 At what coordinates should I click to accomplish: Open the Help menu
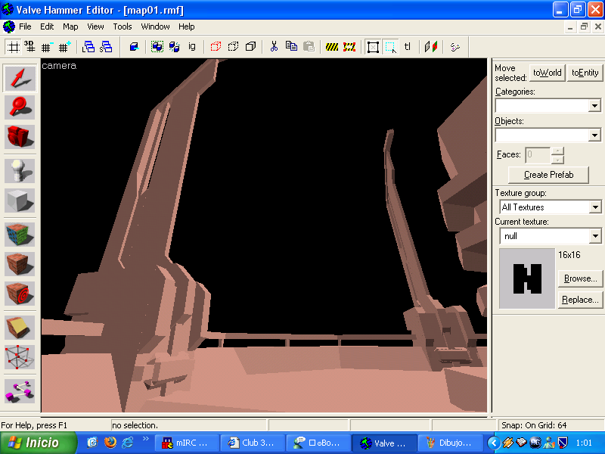coord(186,26)
